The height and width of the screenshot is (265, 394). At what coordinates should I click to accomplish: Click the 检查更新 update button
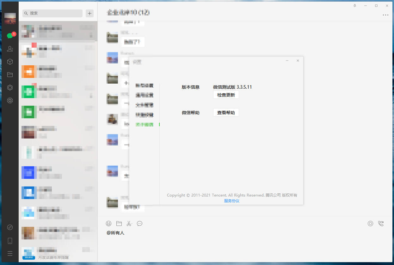[226, 95]
